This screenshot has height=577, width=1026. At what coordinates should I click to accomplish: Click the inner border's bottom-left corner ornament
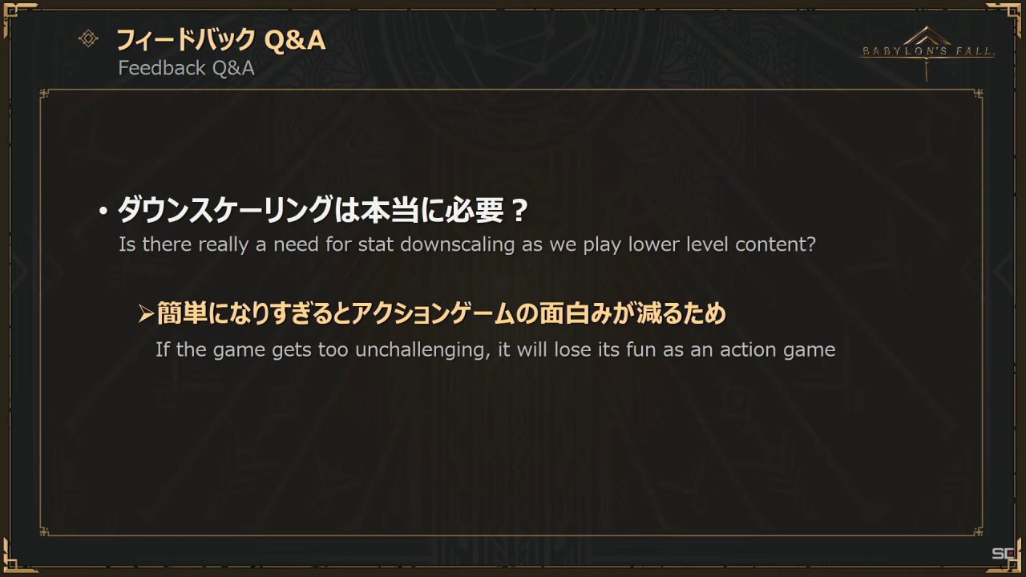tap(45, 530)
